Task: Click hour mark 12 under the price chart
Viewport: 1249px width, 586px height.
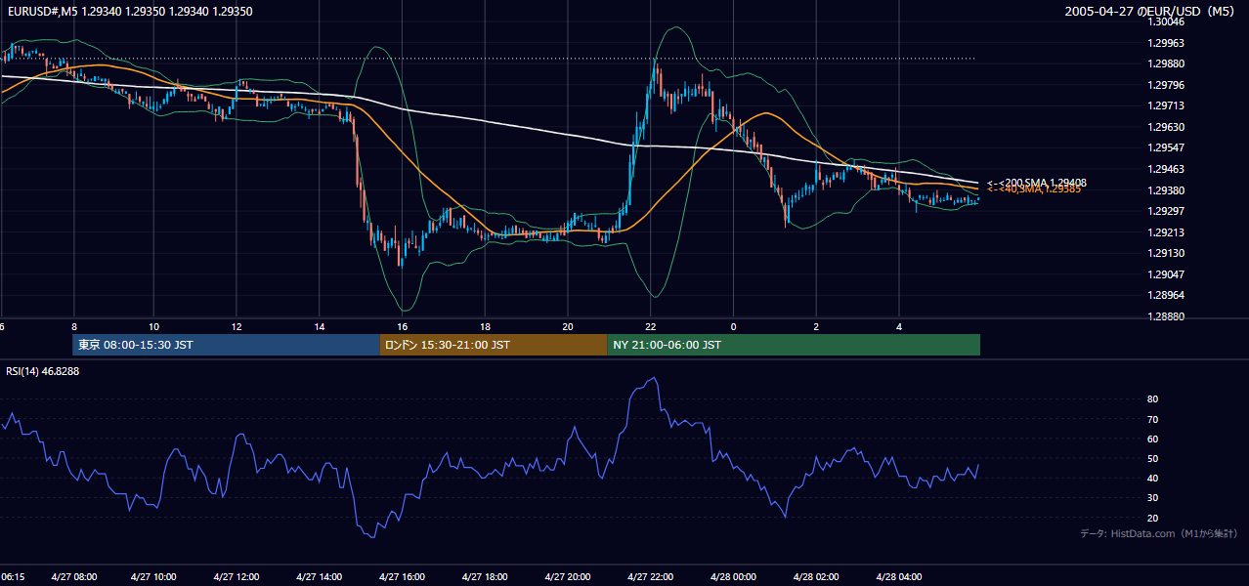Action: 236,325
